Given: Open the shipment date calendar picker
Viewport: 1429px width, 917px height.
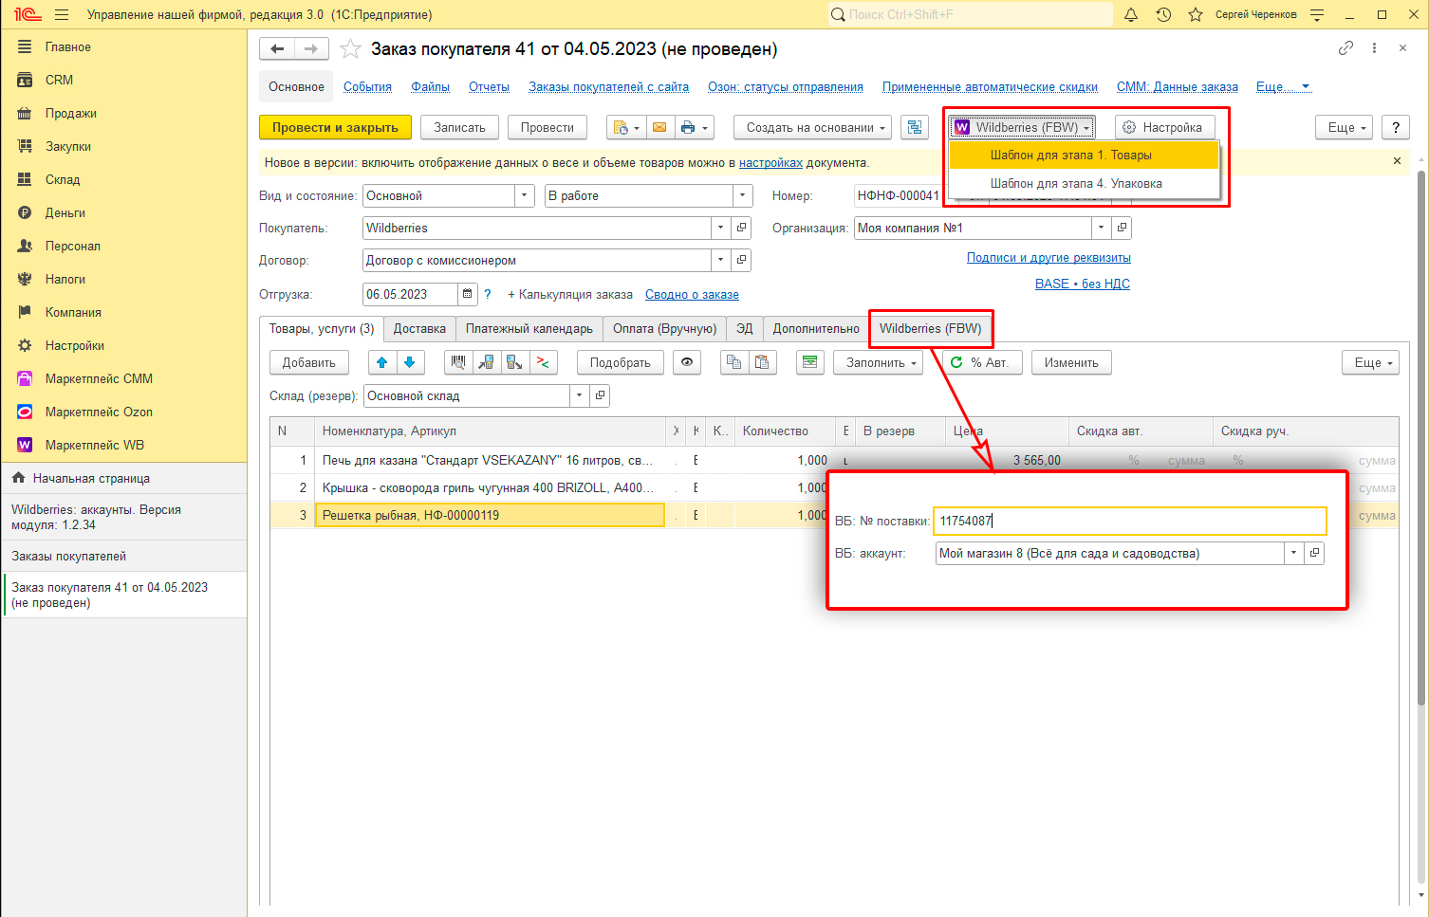Looking at the screenshot, I should pos(467,294).
